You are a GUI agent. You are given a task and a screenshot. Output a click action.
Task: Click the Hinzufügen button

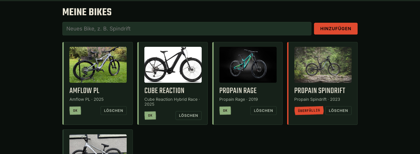point(336,29)
